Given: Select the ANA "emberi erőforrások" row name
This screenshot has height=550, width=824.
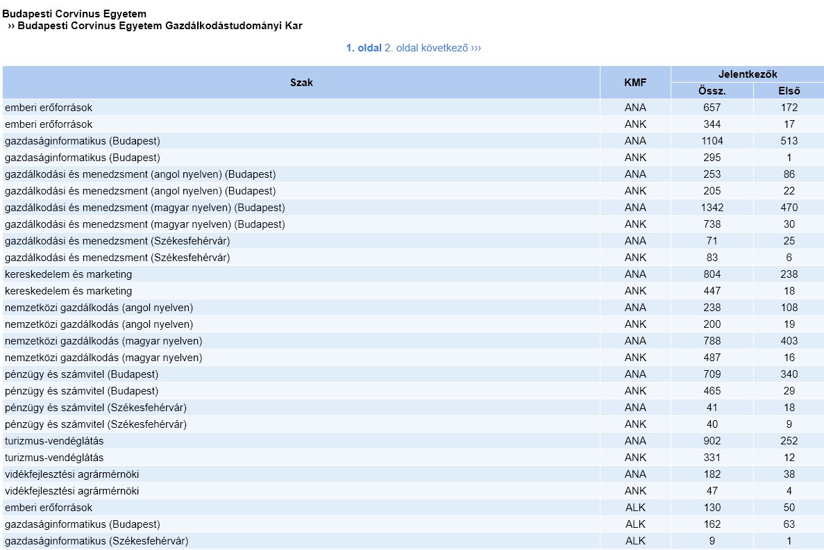Looking at the screenshot, I should pos(49,108).
